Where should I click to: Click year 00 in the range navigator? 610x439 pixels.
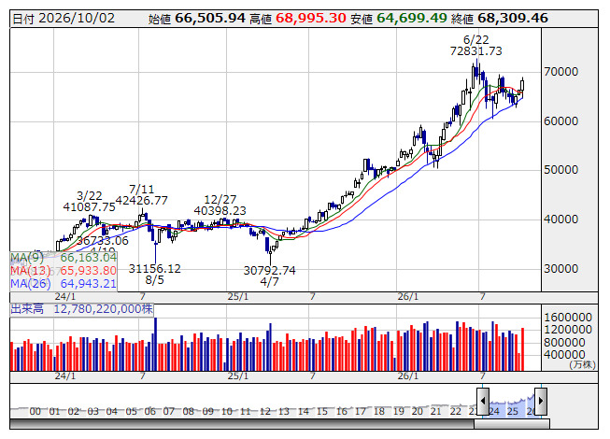[35, 411]
